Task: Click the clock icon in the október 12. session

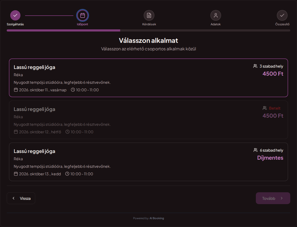Action: pyautogui.click(x=68, y=132)
